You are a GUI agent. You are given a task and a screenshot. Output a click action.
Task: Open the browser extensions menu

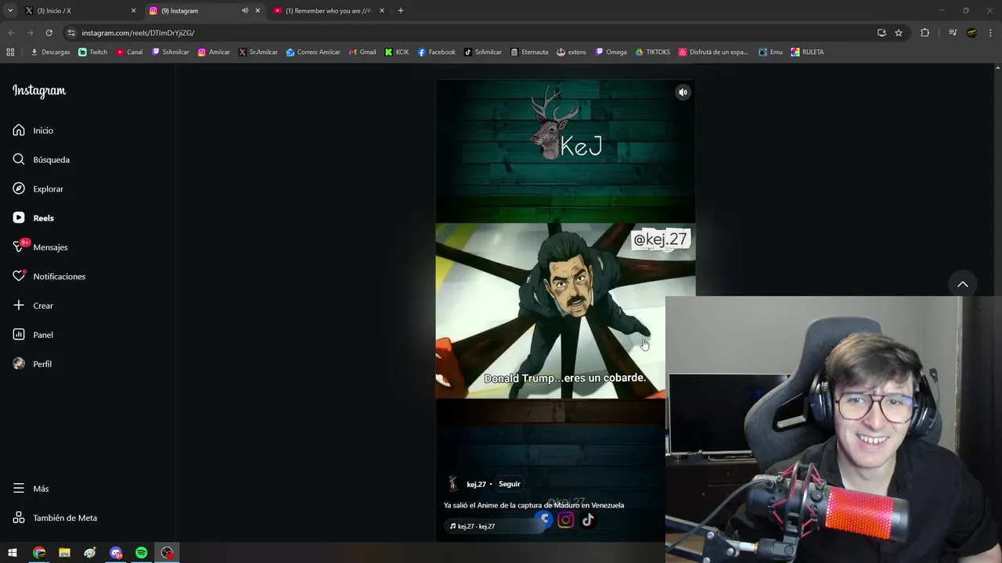pyautogui.click(x=925, y=33)
